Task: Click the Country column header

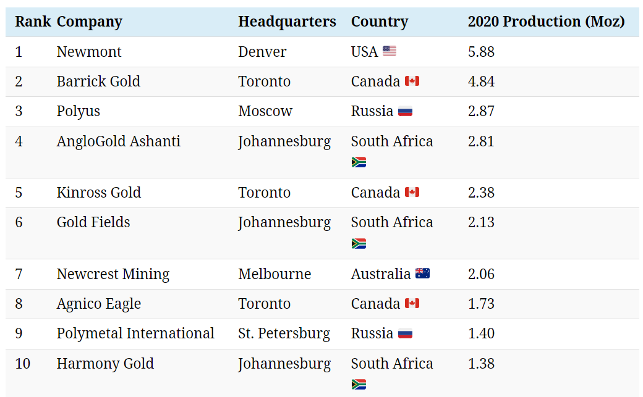Action: [380, 22]
